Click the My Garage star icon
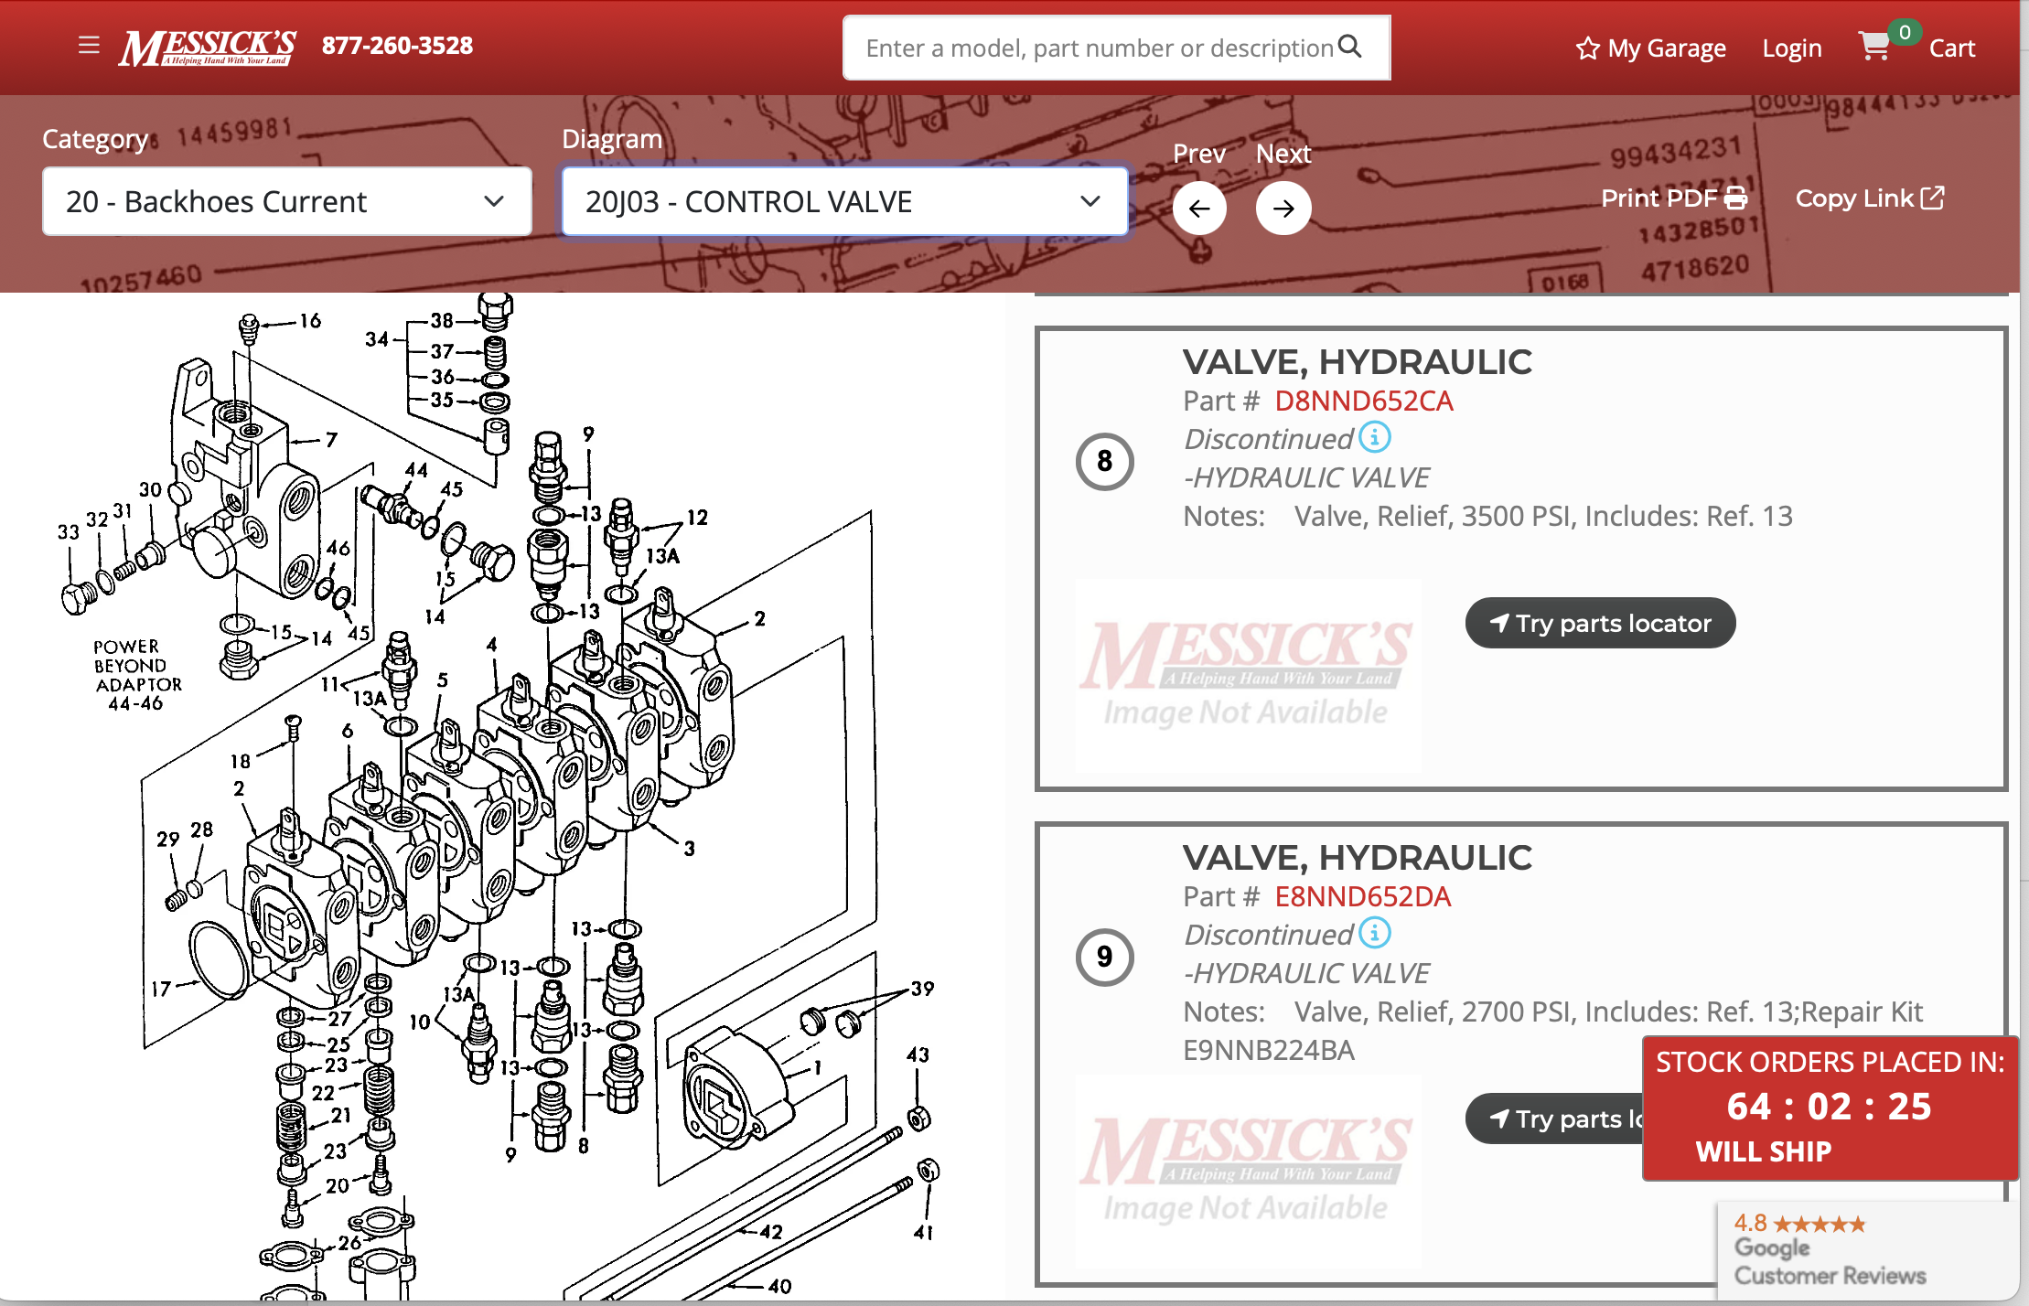2029x1306 pixels. (1587, 48)
